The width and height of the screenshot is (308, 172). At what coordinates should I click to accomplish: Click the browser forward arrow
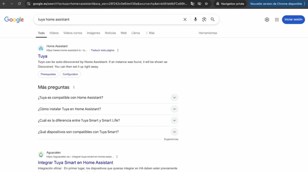(x=12, y=4)
